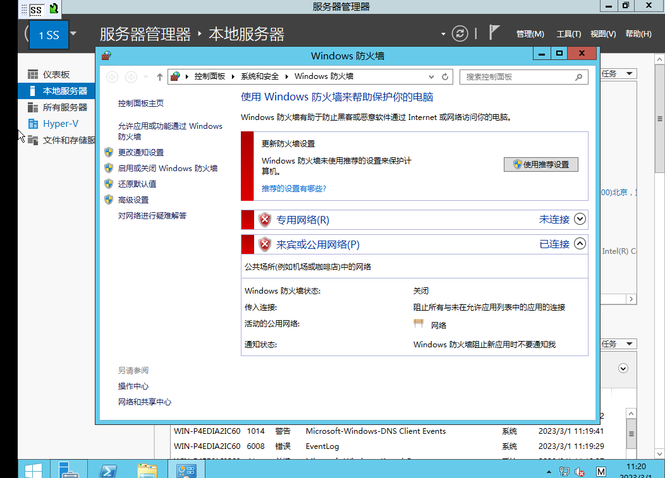Open 高级设置 link
The height and width of the screenshot is (478, 665).
coord(133,200)
